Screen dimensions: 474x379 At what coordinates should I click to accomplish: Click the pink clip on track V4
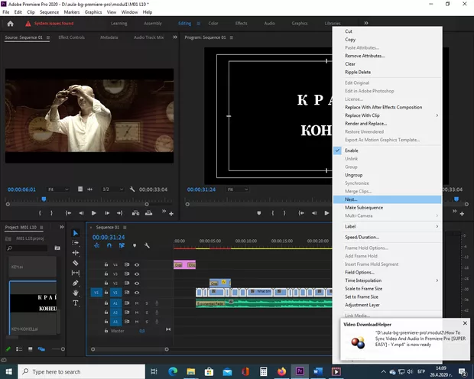point(184,264)
